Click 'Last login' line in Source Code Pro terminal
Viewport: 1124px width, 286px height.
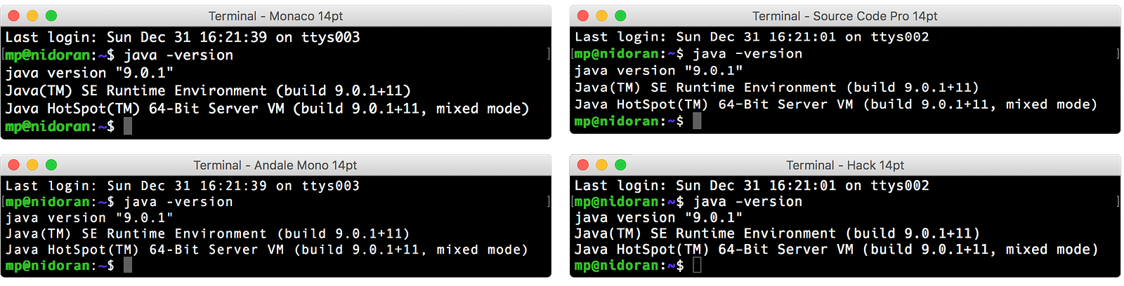(x=752, y=37)
